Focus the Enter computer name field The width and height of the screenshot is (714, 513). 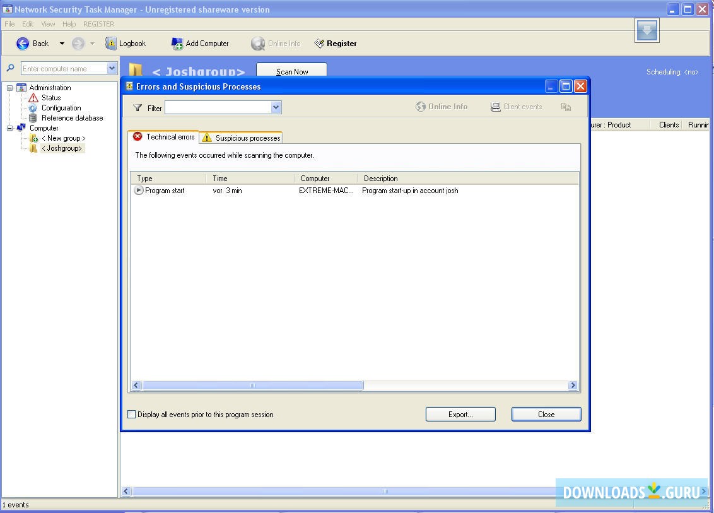[64, 68]
